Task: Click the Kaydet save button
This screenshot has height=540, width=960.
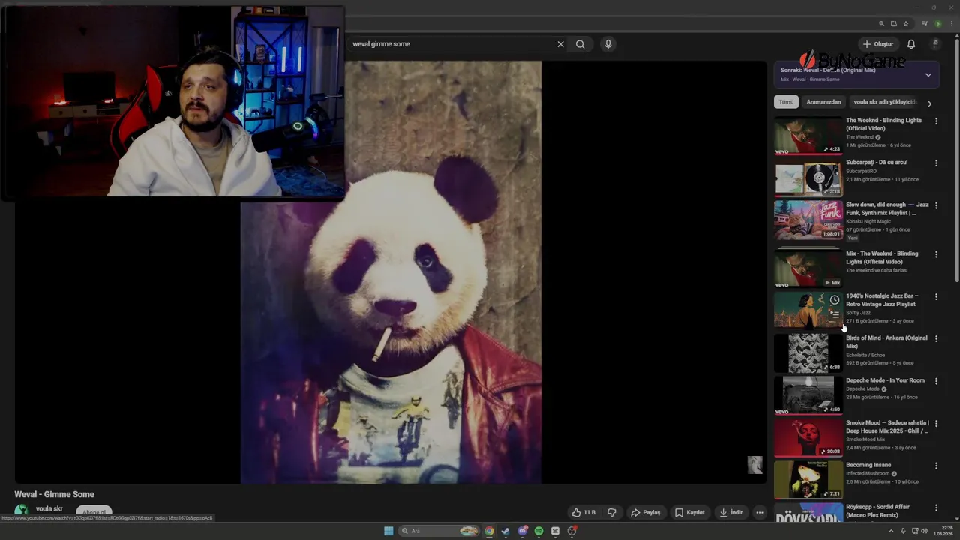Action: 690,513
